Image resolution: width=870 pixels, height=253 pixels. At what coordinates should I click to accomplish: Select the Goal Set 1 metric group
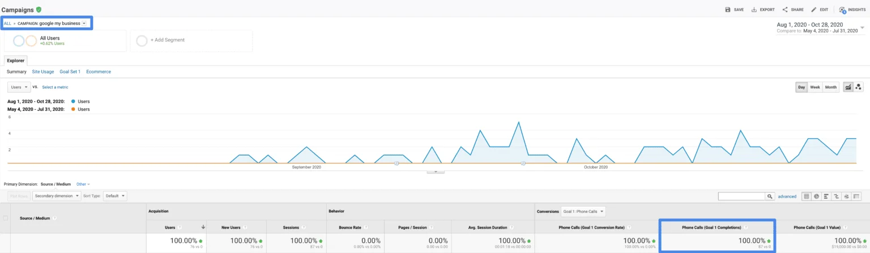click(70, 72)
